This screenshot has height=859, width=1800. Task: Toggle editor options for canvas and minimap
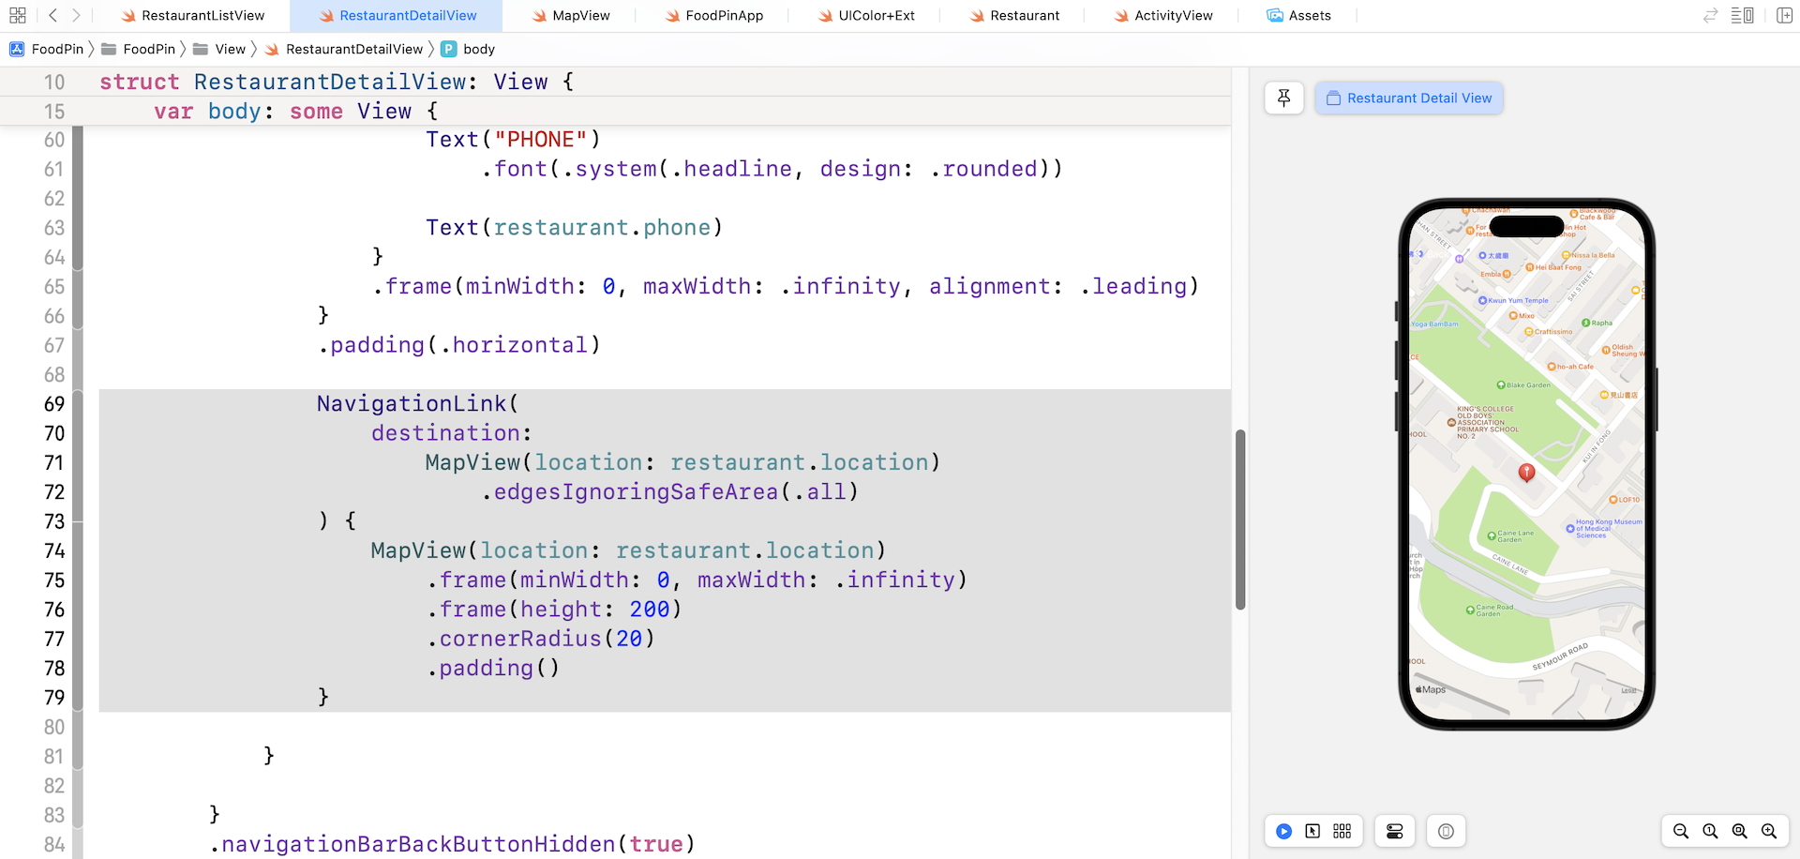pyautogui.click(x=1742, y=15)
